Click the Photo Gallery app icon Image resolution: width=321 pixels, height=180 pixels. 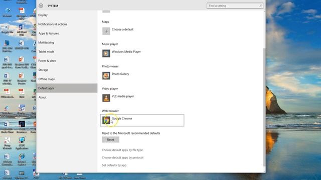pyautogui.click(x=106, y=75)
